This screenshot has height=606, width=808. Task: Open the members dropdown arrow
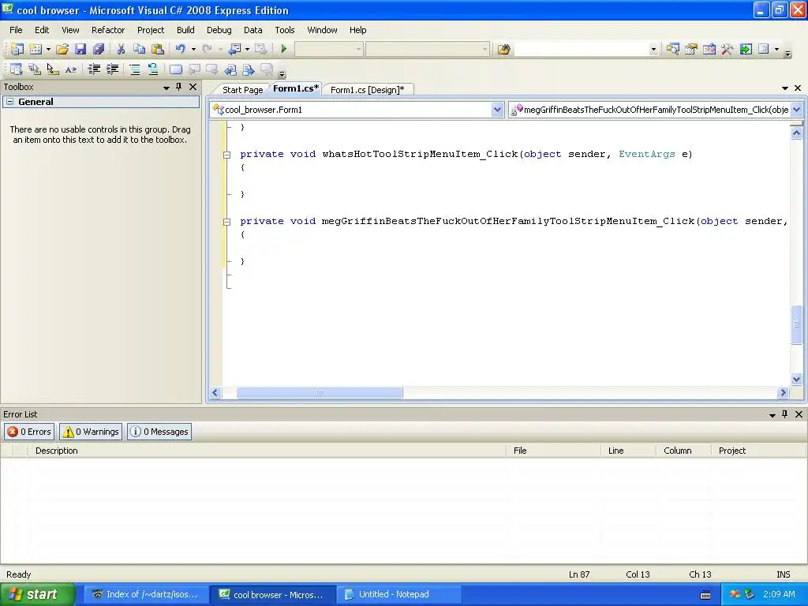click(796, 110)
